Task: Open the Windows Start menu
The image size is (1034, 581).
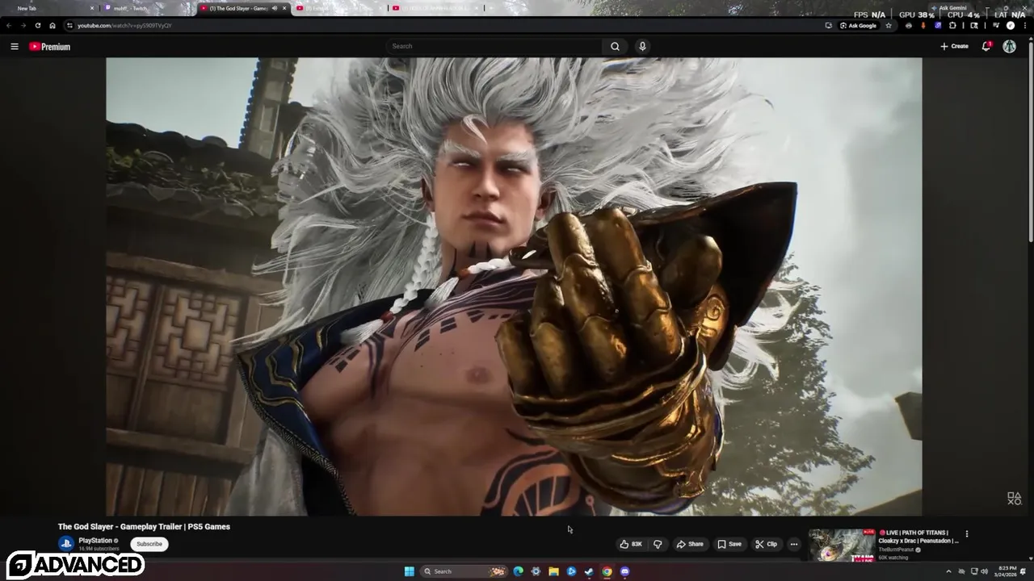Action: pos(410,571)
